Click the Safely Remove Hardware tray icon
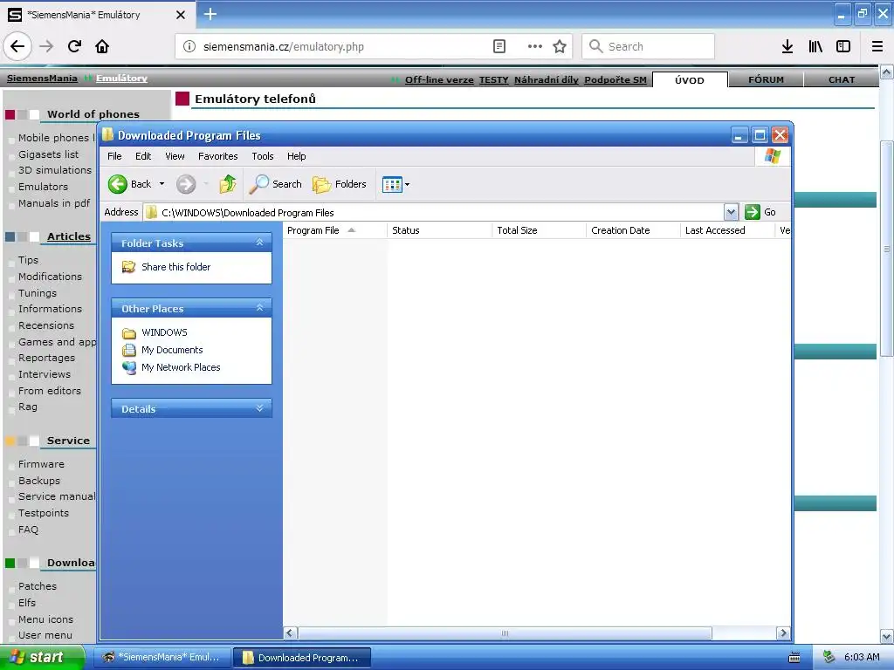 click(829, 658)
